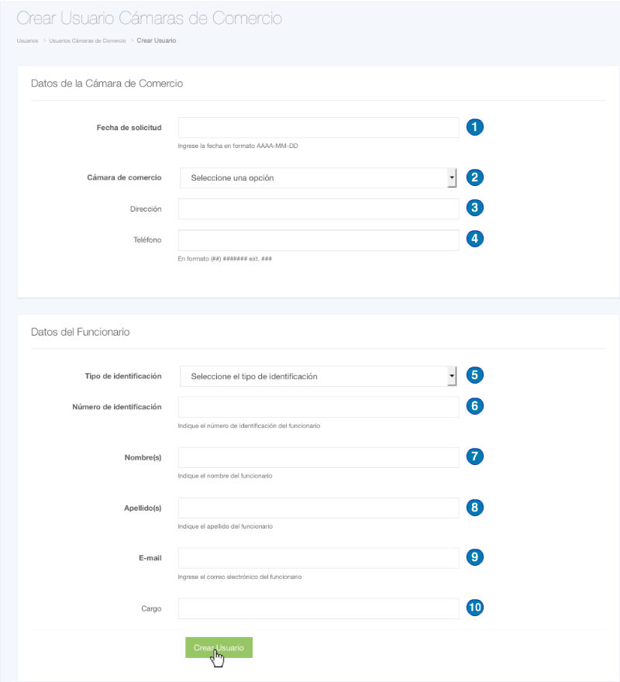
Task: Click numbered badge 4 beside Teléfono
Action: click(475, 239)
